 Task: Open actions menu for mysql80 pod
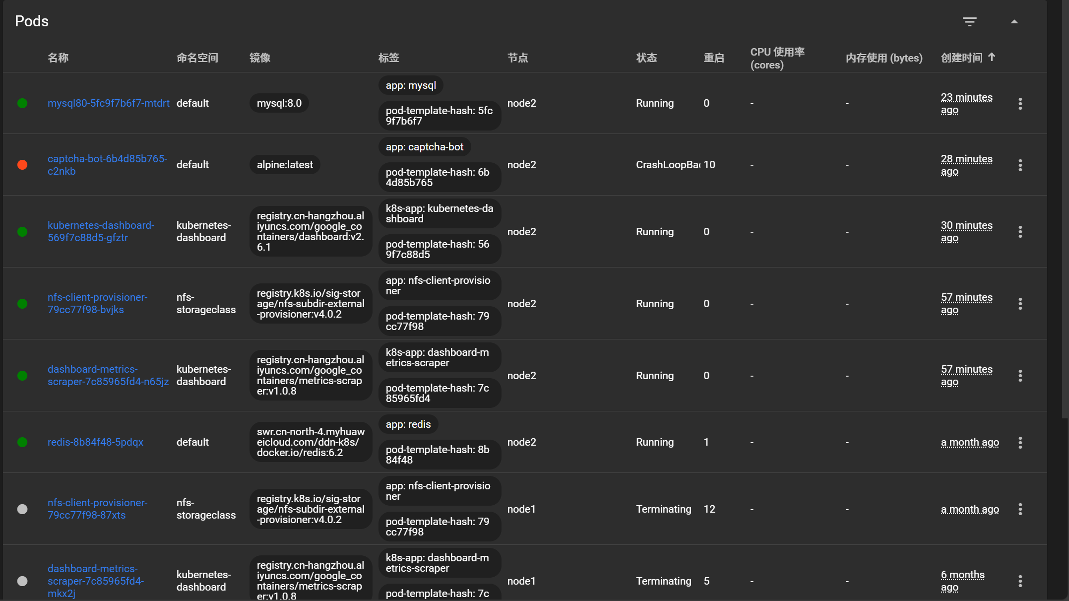(1020, 103)
